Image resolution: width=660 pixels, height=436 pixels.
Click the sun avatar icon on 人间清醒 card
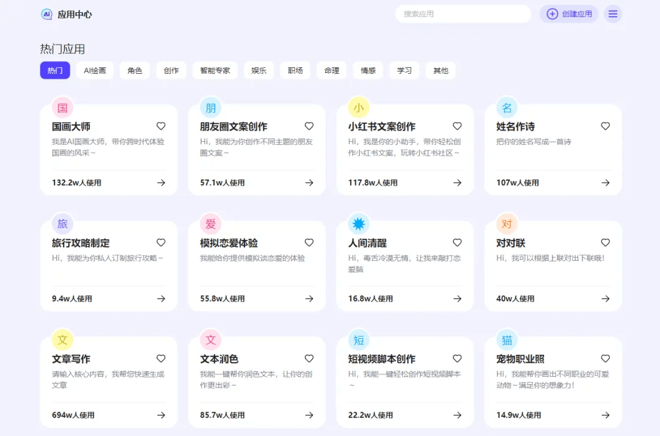pyautogui.click(x=359, y=223)
